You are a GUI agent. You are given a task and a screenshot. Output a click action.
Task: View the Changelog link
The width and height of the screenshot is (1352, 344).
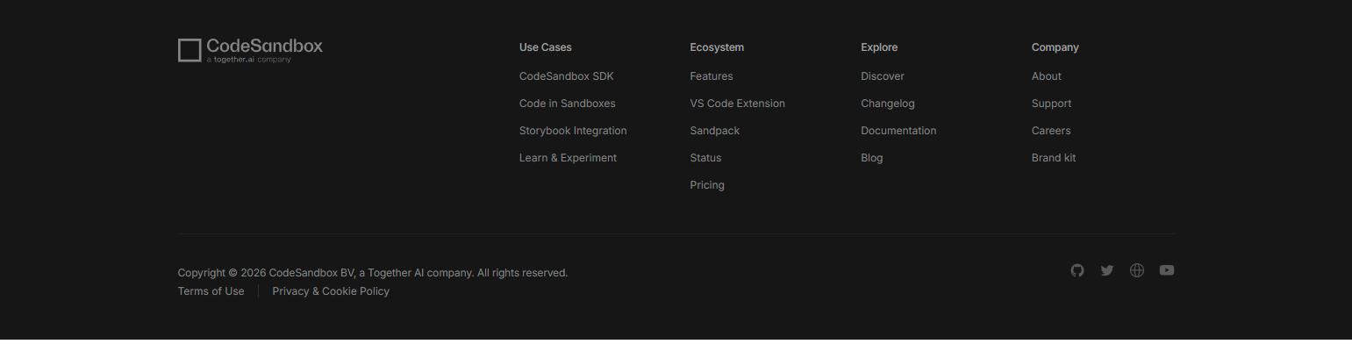(888, 104)
